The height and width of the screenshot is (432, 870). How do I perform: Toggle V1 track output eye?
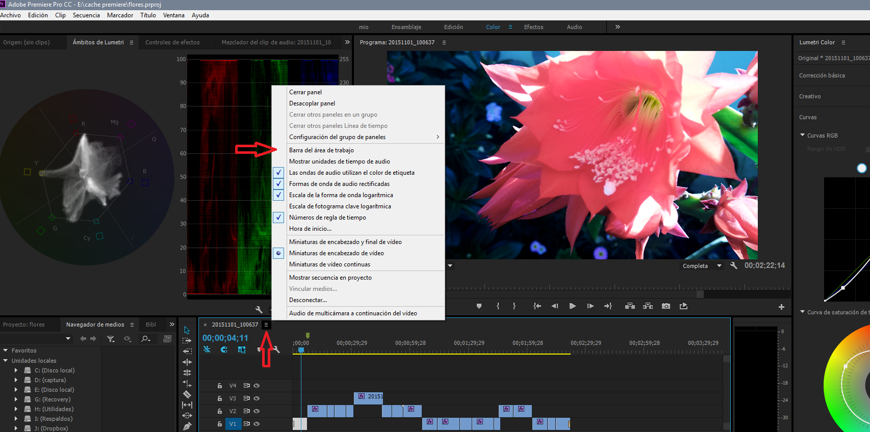(257, 424)
